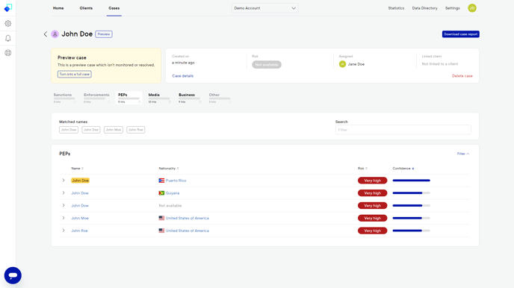Go to the Home tab
The height and width of the screenshot is (288, 514).
click(58, 8)
